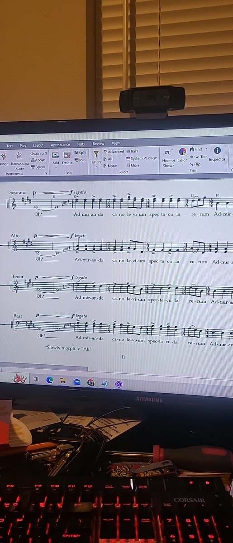Click Select Bars option
Viewport: 233px width, 543px height.
(133, 151)
